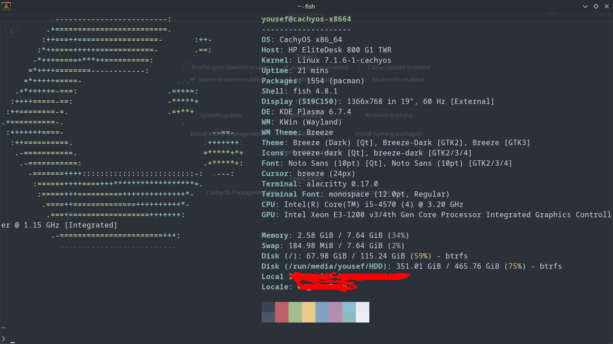This screenshot has height=344, width=613.
Task: Click the fish shell prompt input line
Action: click(x=306, y=339)
